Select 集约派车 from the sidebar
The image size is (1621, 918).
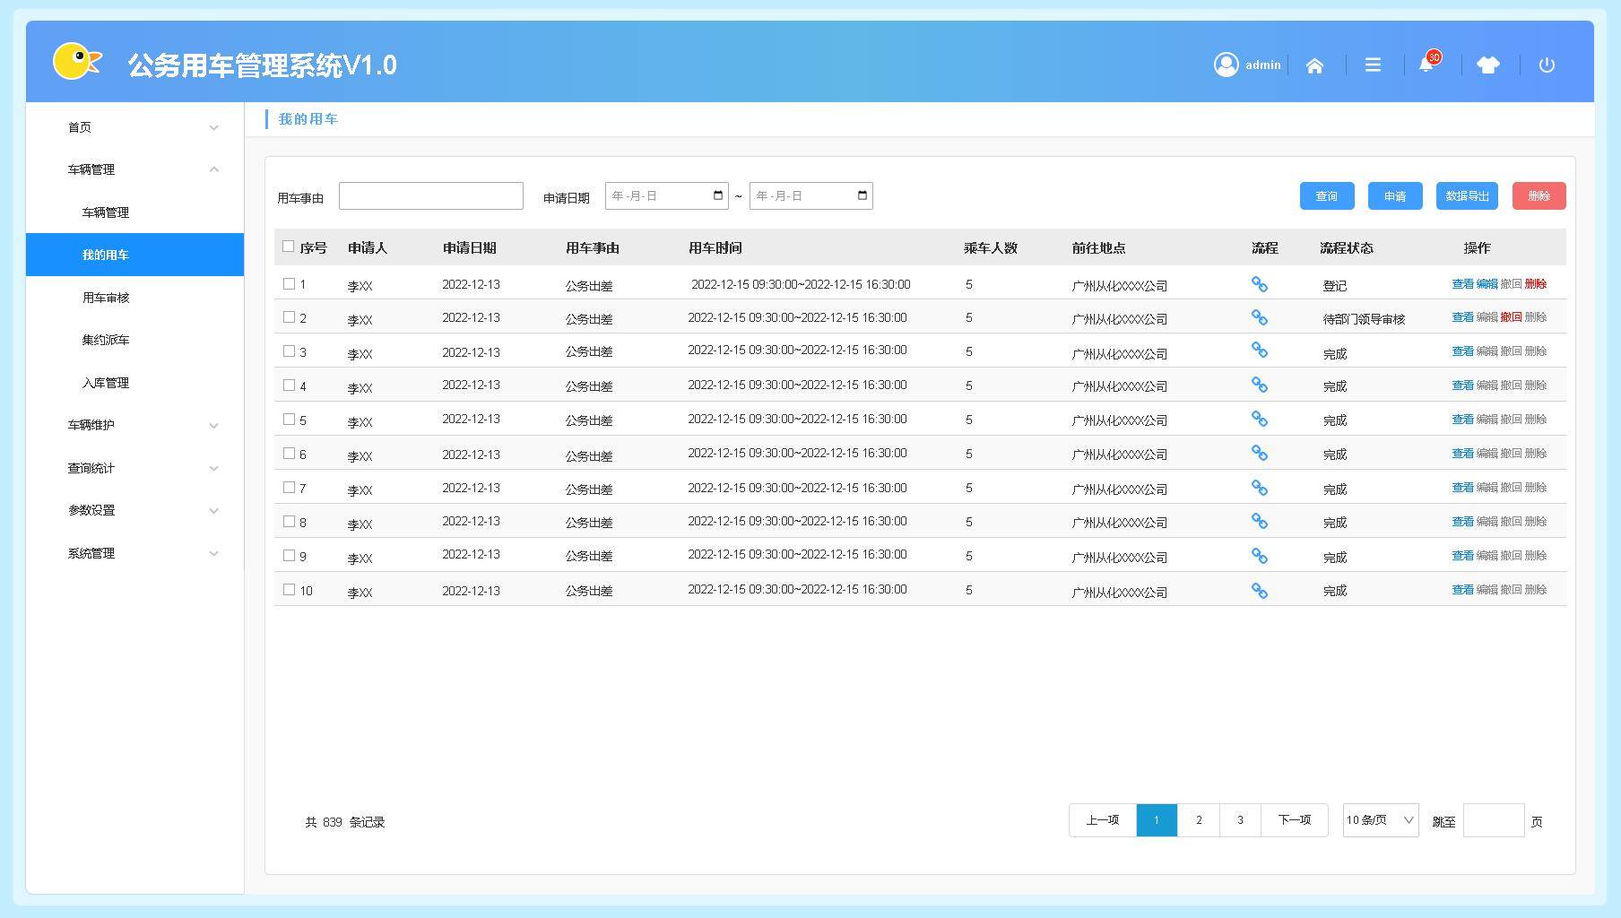(x=106, y=340)
